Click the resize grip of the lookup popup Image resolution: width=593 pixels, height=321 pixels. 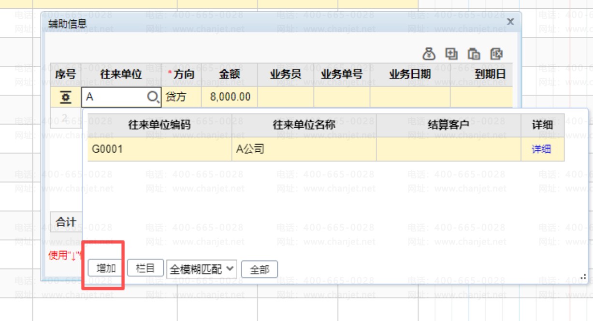pos(583,277)
